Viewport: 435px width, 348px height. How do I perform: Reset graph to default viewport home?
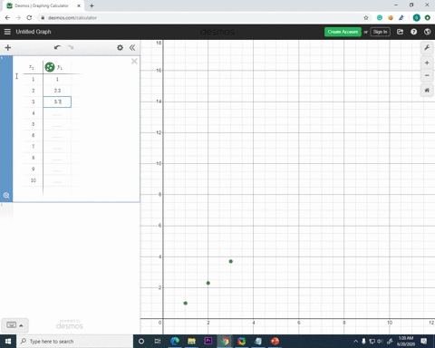[x=427, y=91]
